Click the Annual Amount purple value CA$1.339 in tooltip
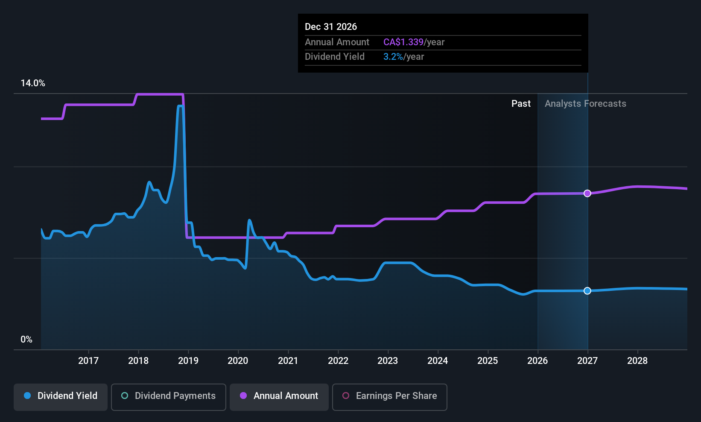Image resolution: width=701 pixels, height=422 pixels. pos(403,42)
